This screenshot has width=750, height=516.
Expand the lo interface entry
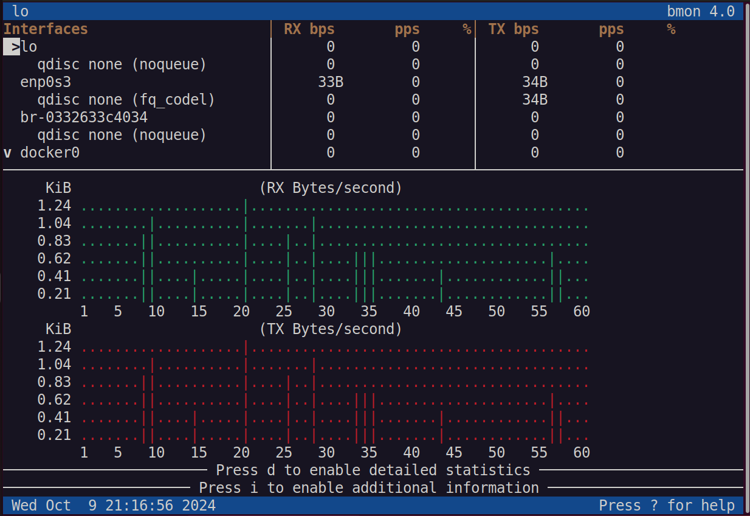(27, 46)
